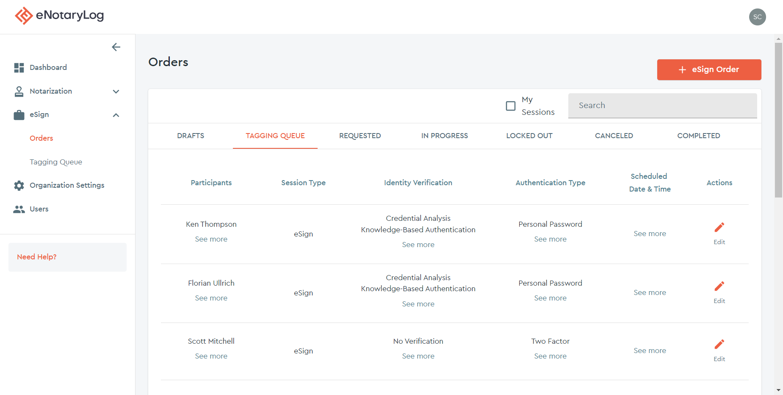The image size is (783, 395).
Task: Switch to the In Progress tab
Action: 445,136
